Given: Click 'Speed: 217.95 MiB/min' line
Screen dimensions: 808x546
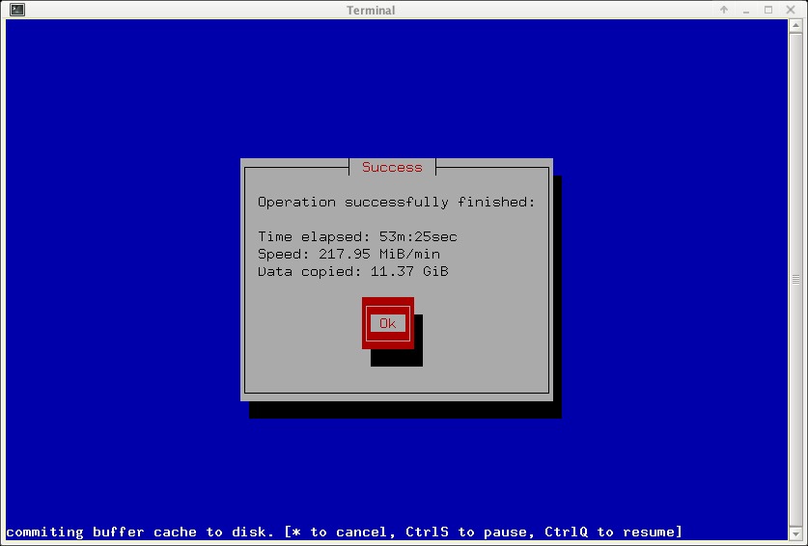Looking at the screenshot, I should click(348, 254).
